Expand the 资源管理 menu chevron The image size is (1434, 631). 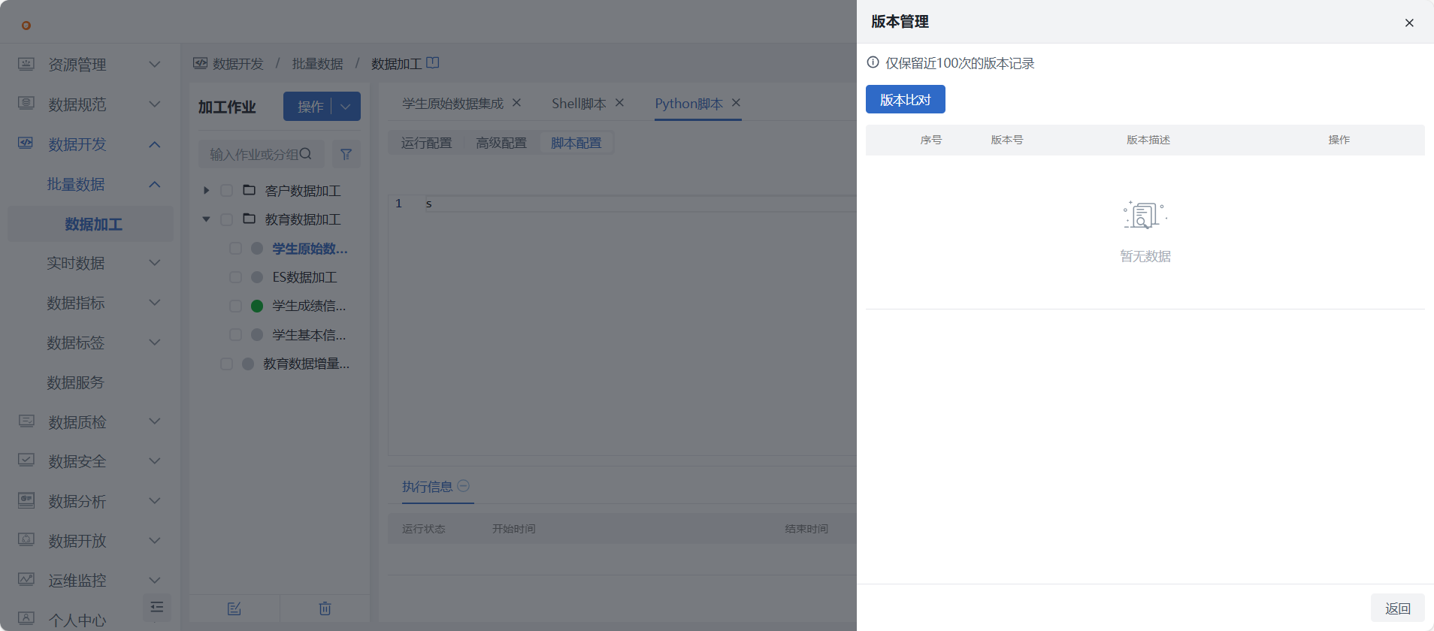click(155, 65)
